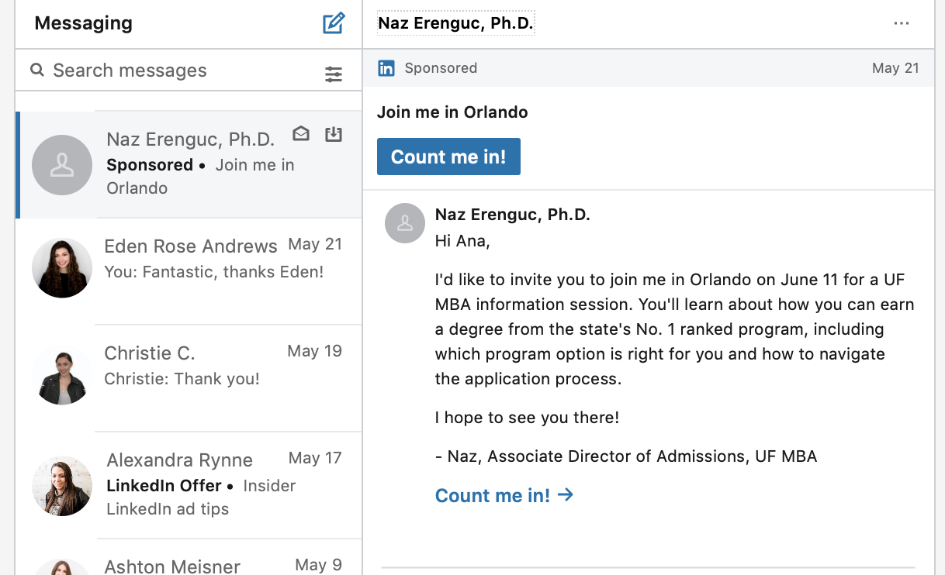Click the Messaging panel heading

[83, 23]
